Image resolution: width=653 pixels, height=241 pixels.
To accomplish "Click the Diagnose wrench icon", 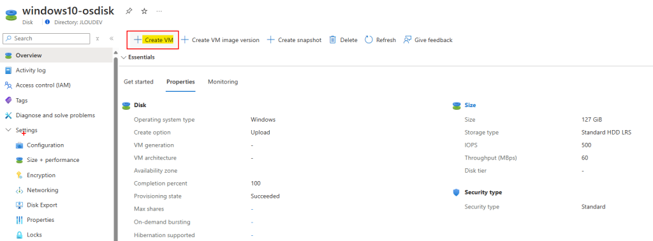I will point(8,115).
